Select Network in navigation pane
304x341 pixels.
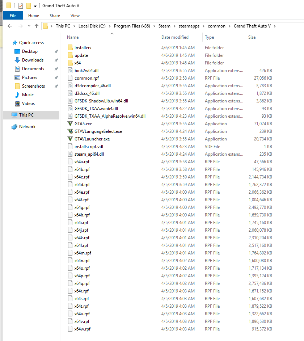click(27, 127)
